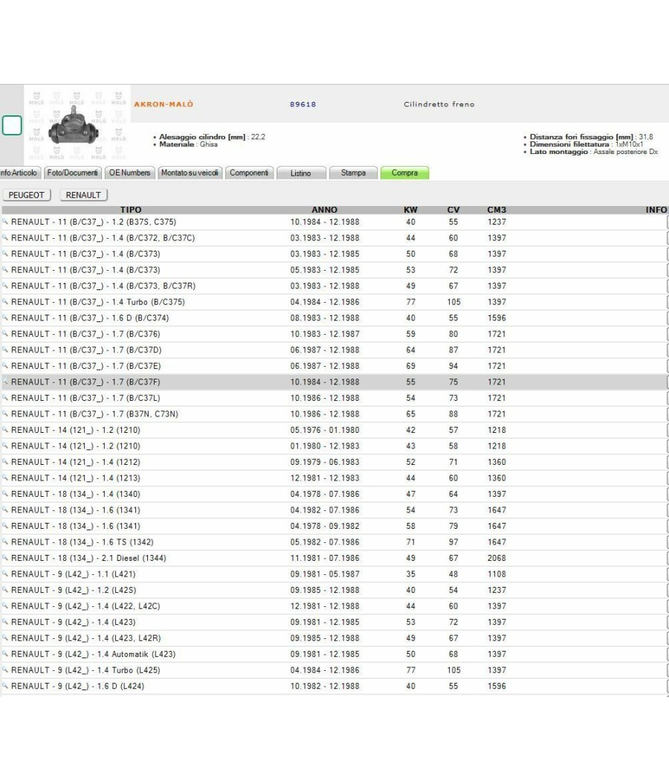This screenshot has width=669, height=781.
Task: Click year range '09.1979 - 06.1983'
Action: (325, 462)
